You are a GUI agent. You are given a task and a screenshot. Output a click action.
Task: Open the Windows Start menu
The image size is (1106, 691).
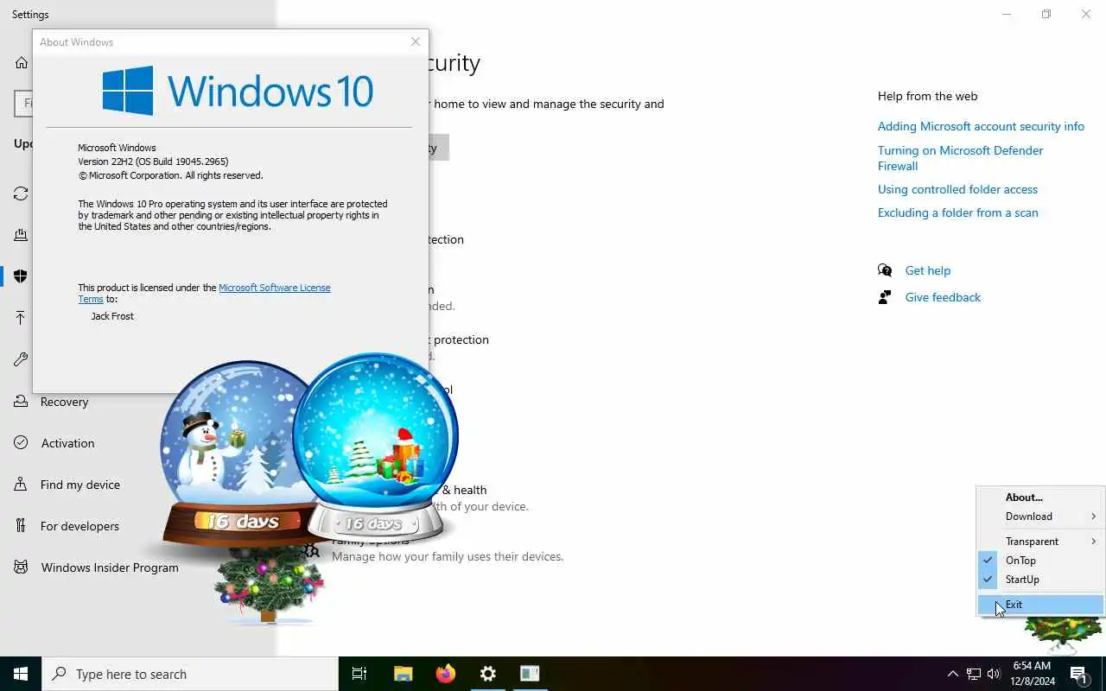pos(21,674)
